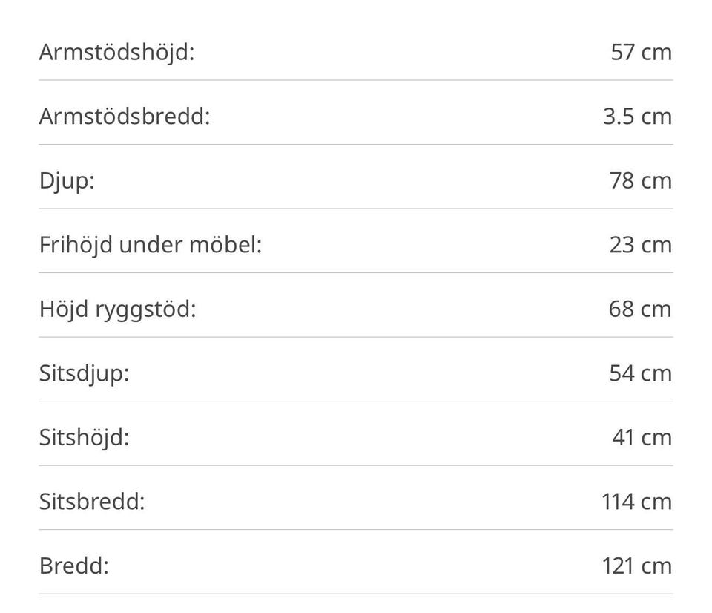Select the Djup label
This screenshot has width=712, height=613.
pos(67,181)
